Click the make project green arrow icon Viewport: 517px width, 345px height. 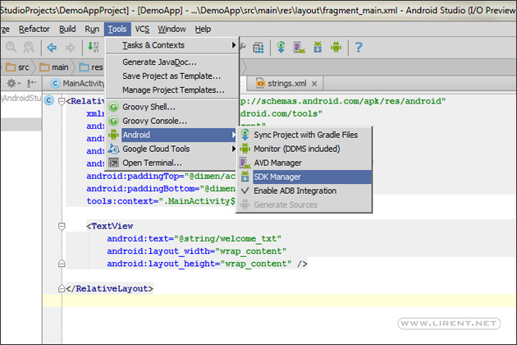pyautogui.click(x=93, y=47)
